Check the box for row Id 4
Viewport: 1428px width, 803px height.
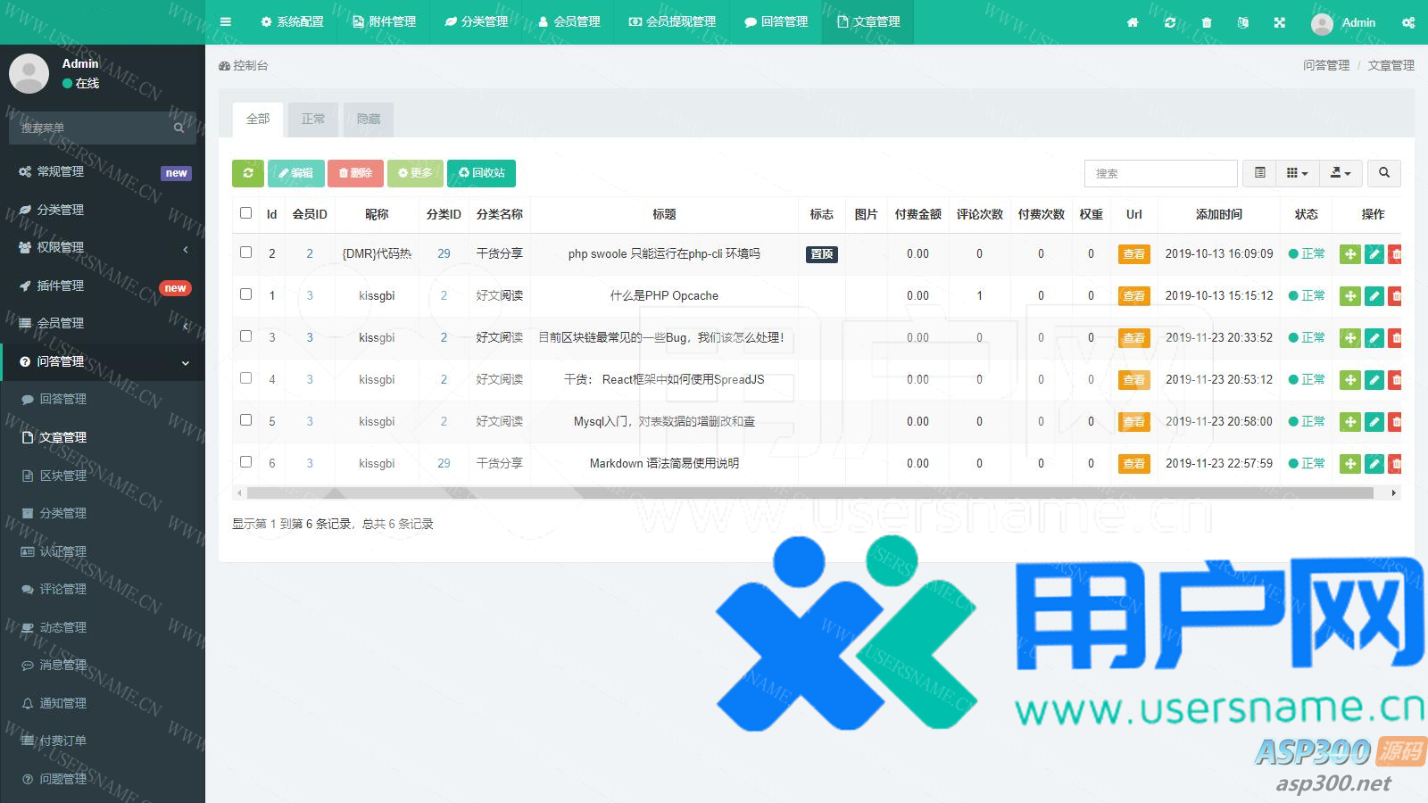click(245, 378)
